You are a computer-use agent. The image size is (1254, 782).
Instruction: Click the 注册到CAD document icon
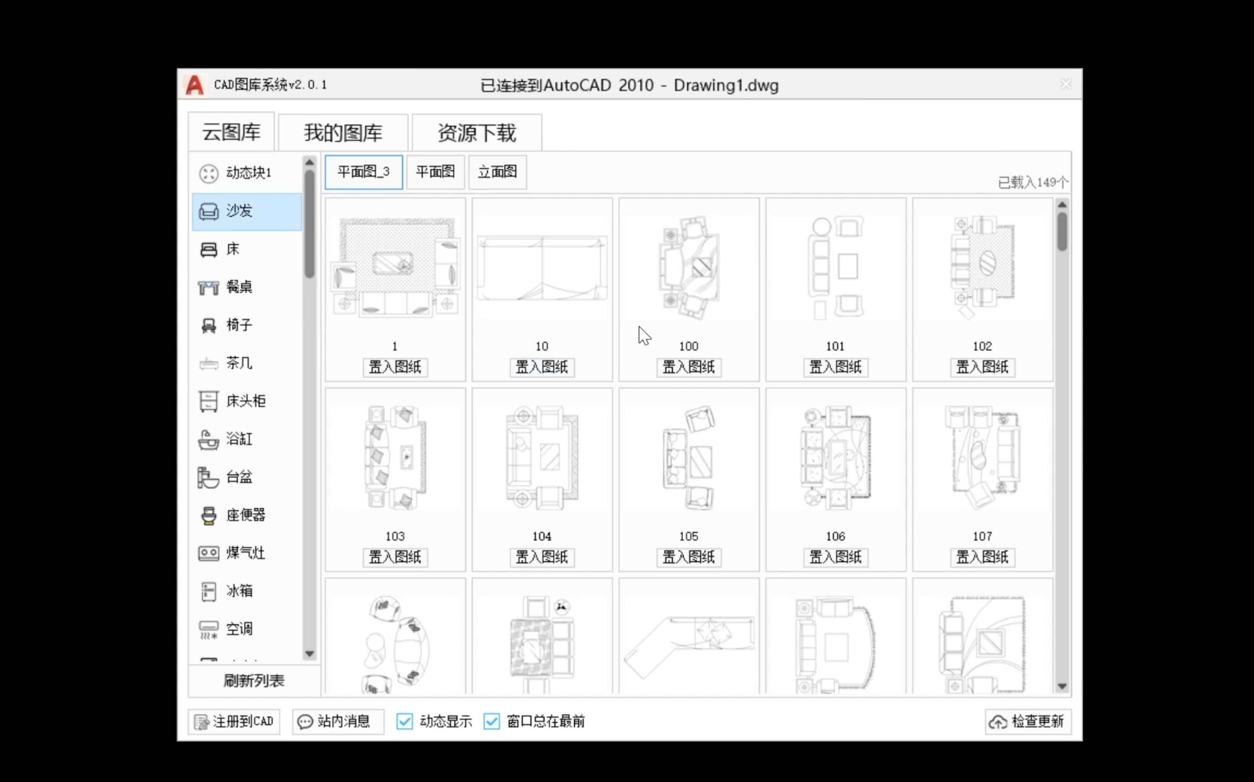click(x=202, y=722)
